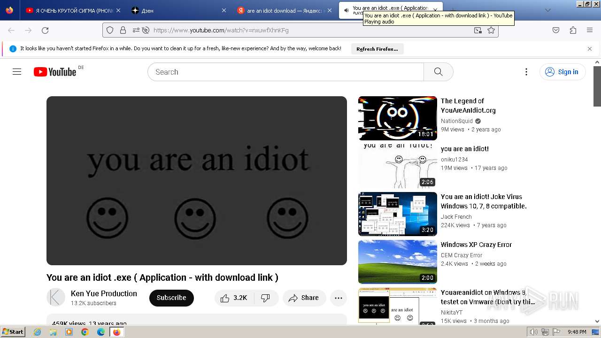Open 'you are an idiot!' by oniku1234 thumbnail

[398, 166]
